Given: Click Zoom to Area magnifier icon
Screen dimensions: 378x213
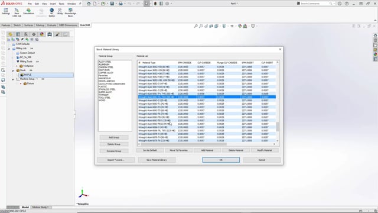Looking at the screenshot, I should (201, 26).
